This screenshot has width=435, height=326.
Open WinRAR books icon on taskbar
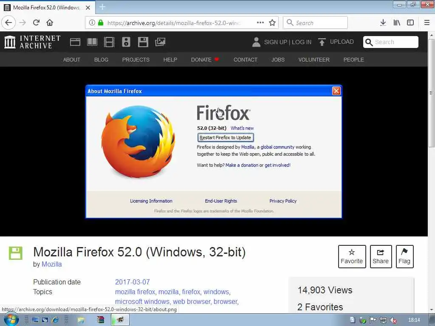[100, 320]
